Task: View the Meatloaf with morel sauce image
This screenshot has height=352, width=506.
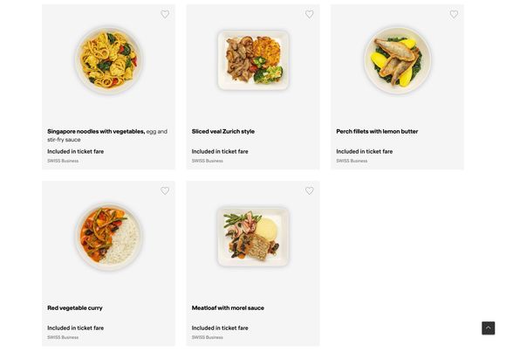Action: (x=253, y=237)
